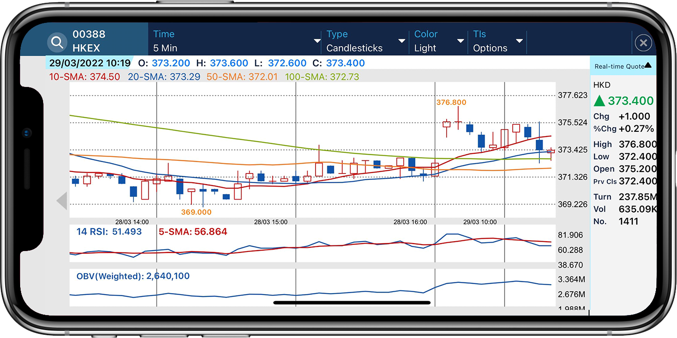Tap the OBV(Weighted) indicator label
This screenshot has height=338, width=677.
pyautogui.click(x=133, y=276)
